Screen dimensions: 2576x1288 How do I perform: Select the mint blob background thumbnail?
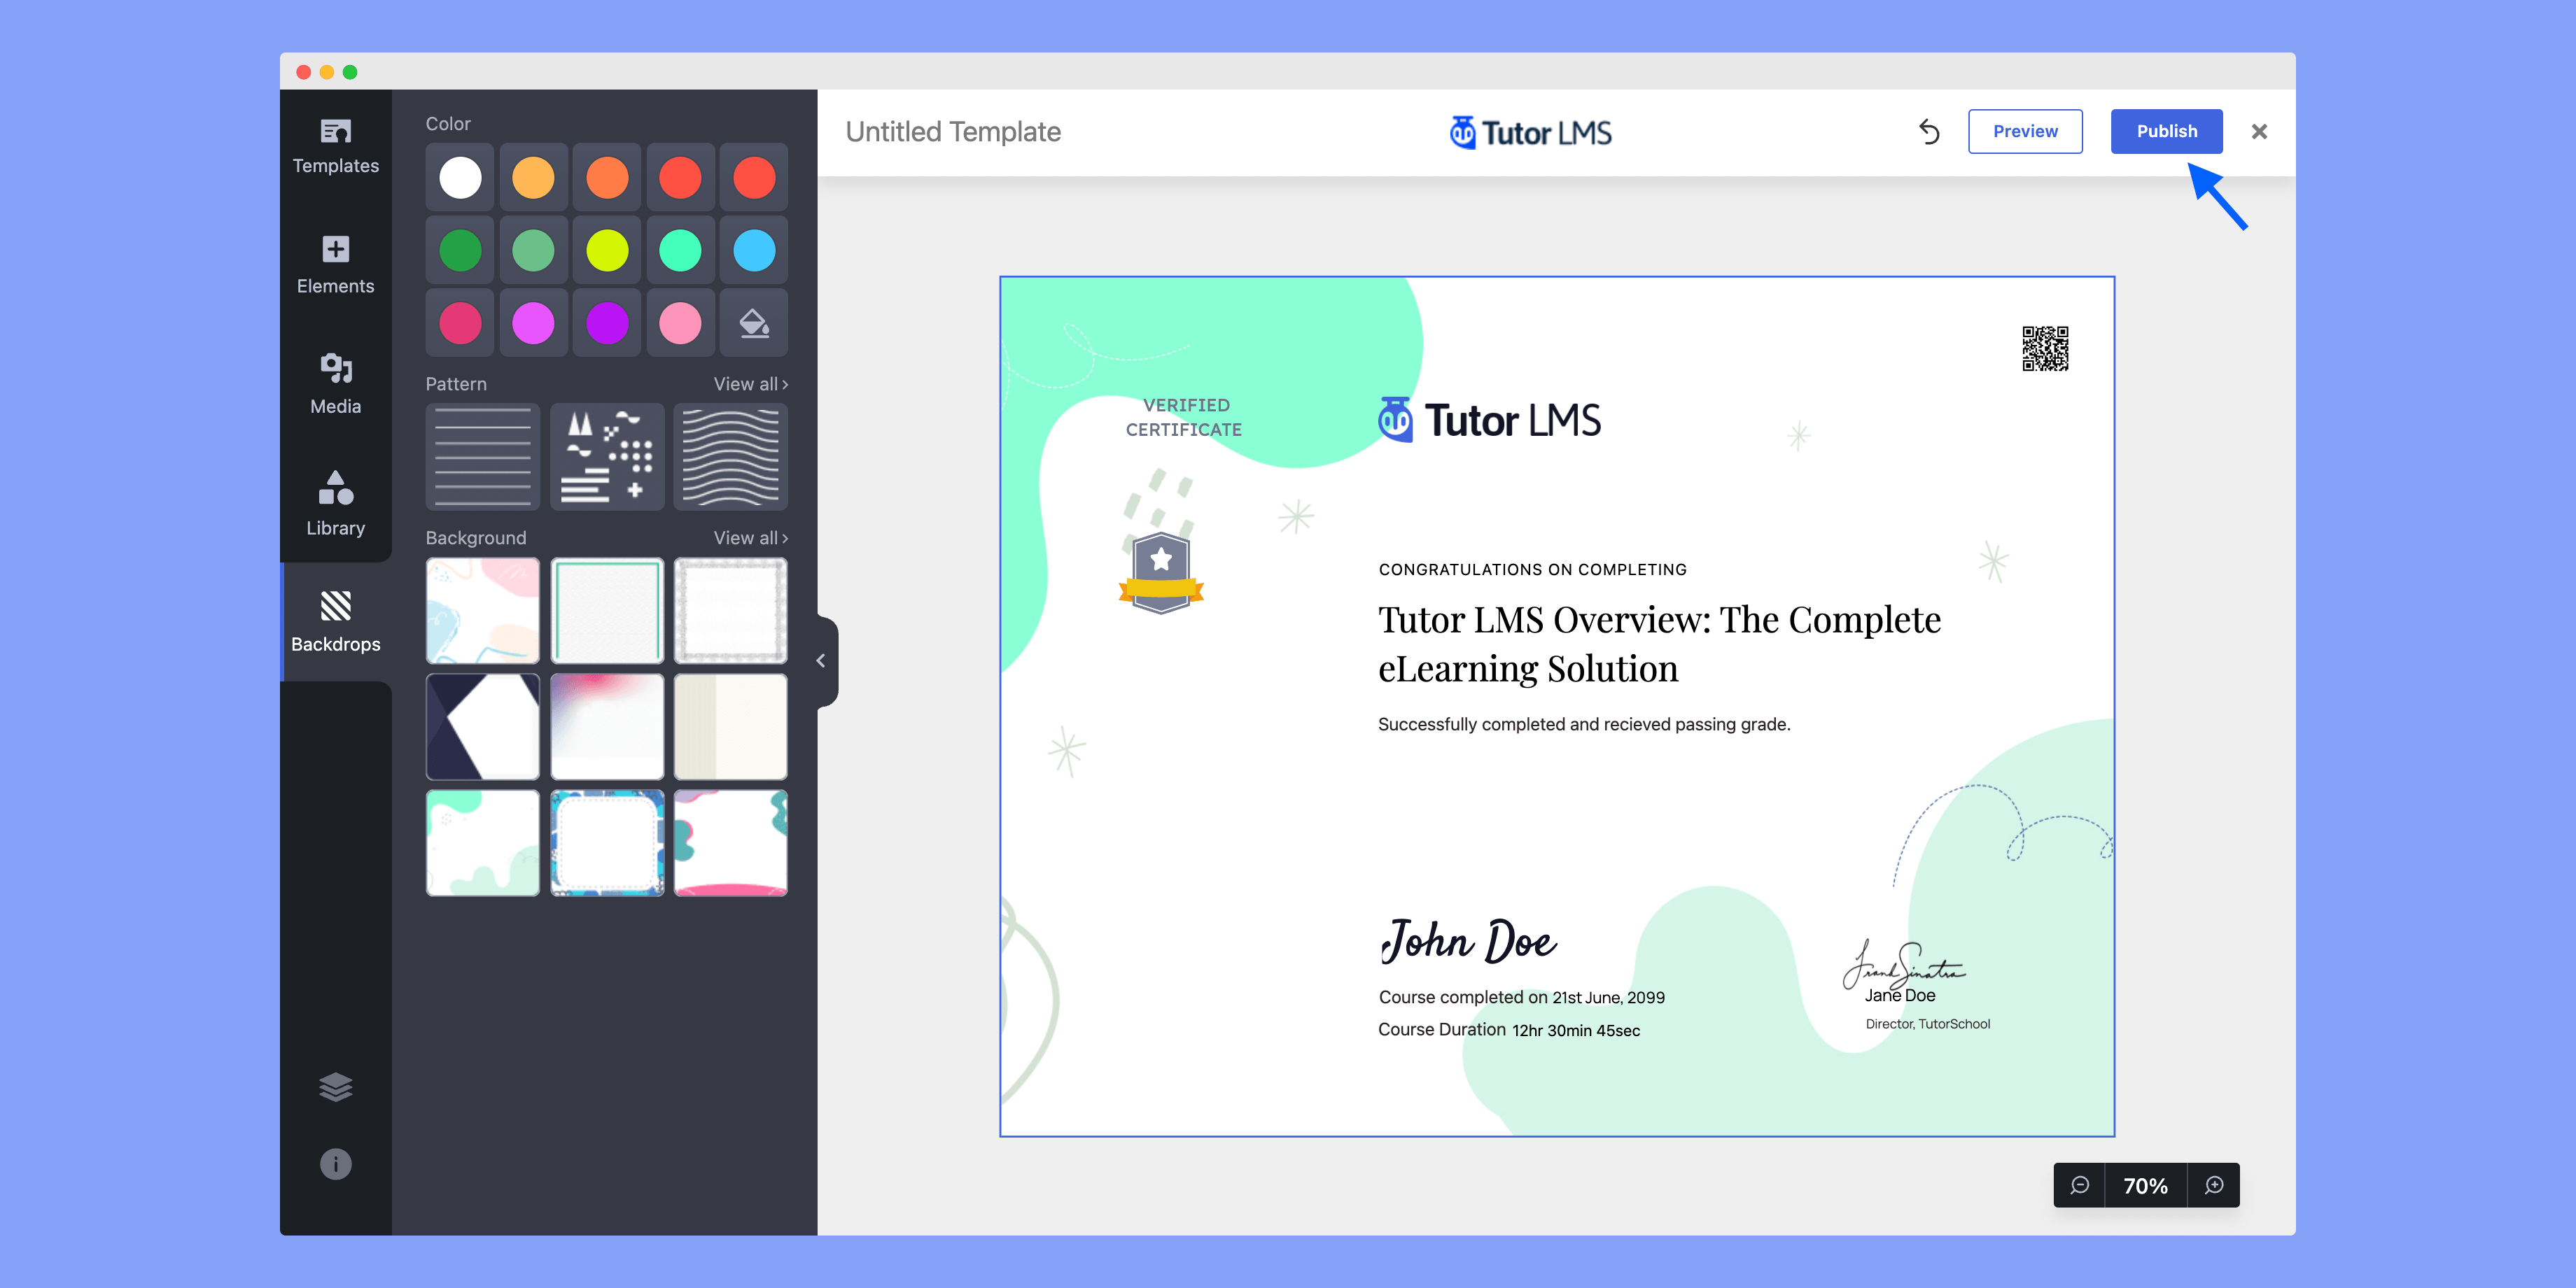pyautogui.click(x=483, y=842)
